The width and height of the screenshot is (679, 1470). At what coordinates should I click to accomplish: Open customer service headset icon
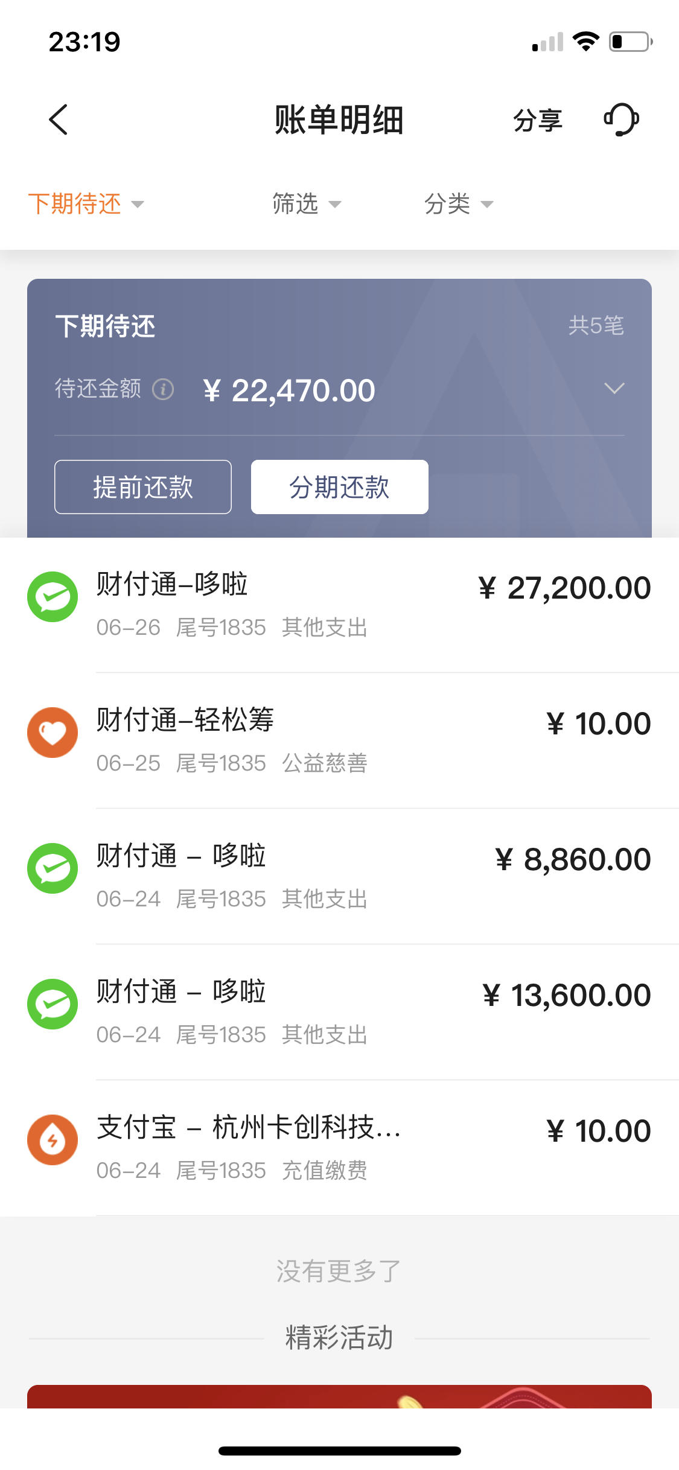pos(622,119)
